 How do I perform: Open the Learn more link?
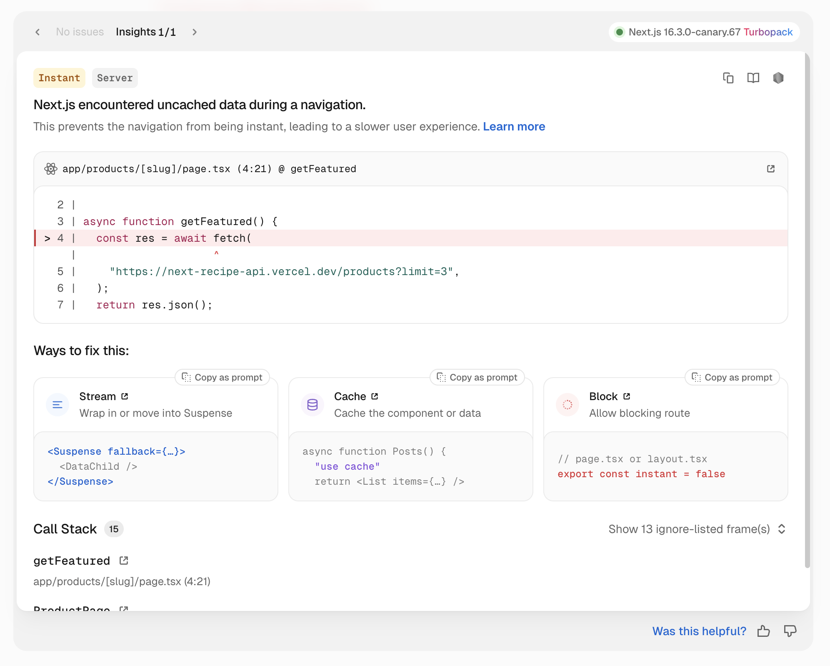[x=514, y=127]
